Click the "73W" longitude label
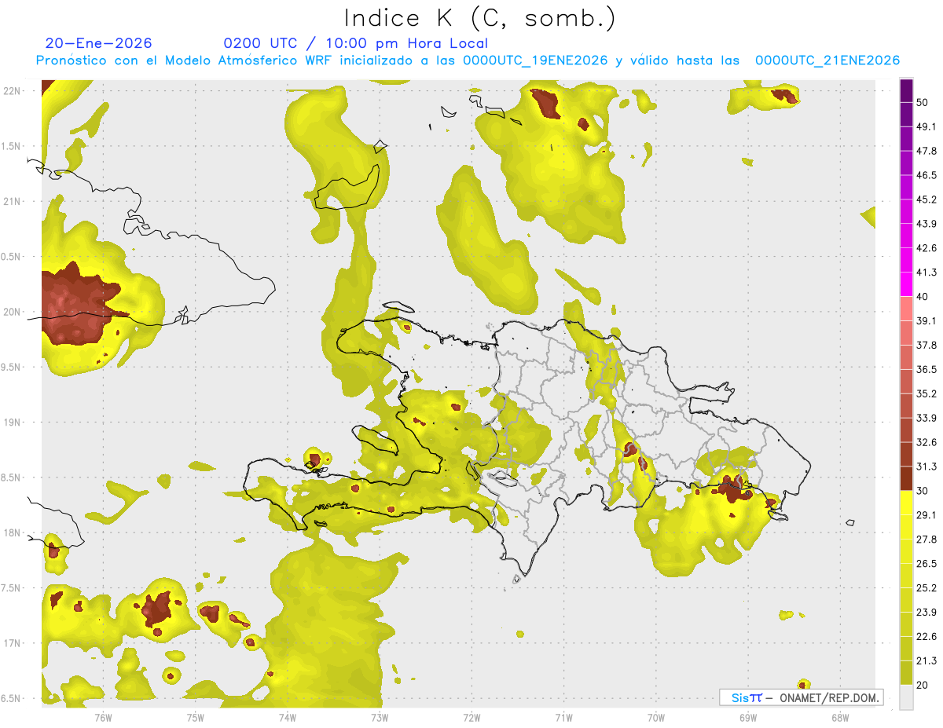The width and height of the screenshot is (943, 728). [380, 717]
